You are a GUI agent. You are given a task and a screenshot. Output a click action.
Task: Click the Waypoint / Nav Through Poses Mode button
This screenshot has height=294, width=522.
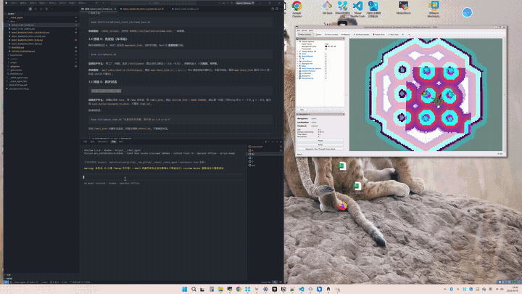(320, 149)
